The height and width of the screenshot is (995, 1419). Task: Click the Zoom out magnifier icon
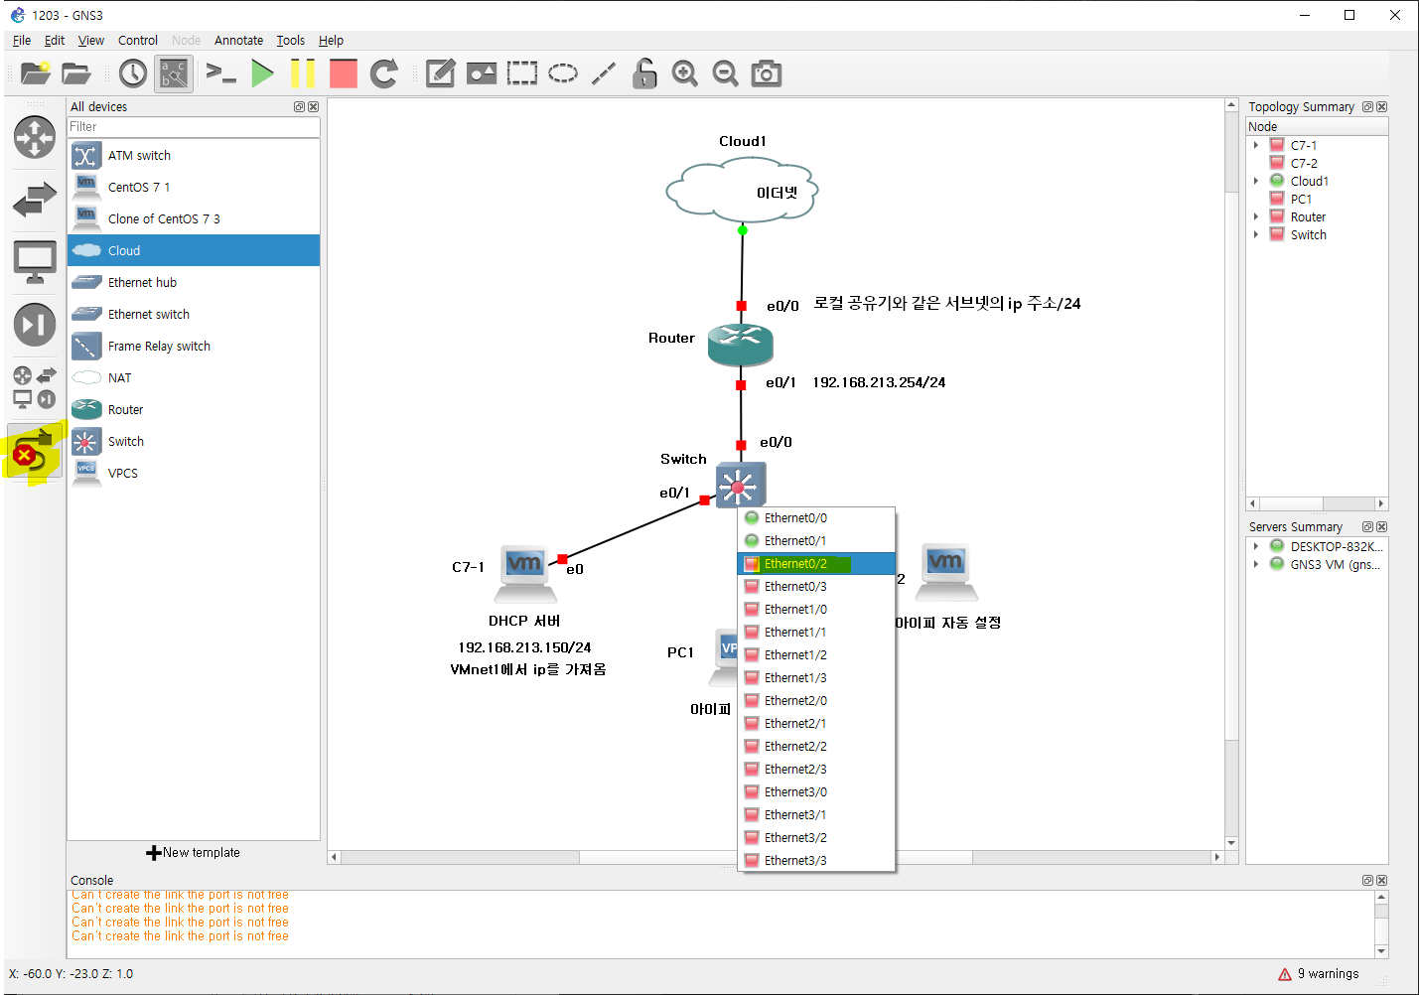coord(726,73)
